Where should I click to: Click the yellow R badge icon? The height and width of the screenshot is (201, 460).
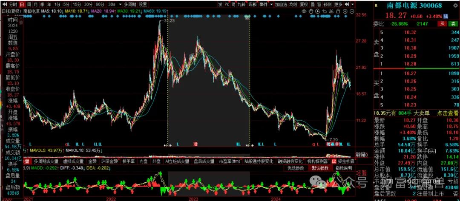click(377, 5)
